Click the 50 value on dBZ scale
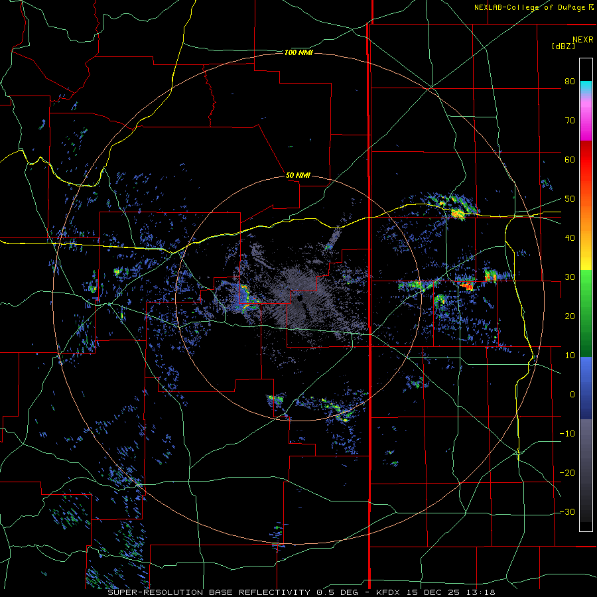This screenshot has height=597, width=597. coord(570,199)
